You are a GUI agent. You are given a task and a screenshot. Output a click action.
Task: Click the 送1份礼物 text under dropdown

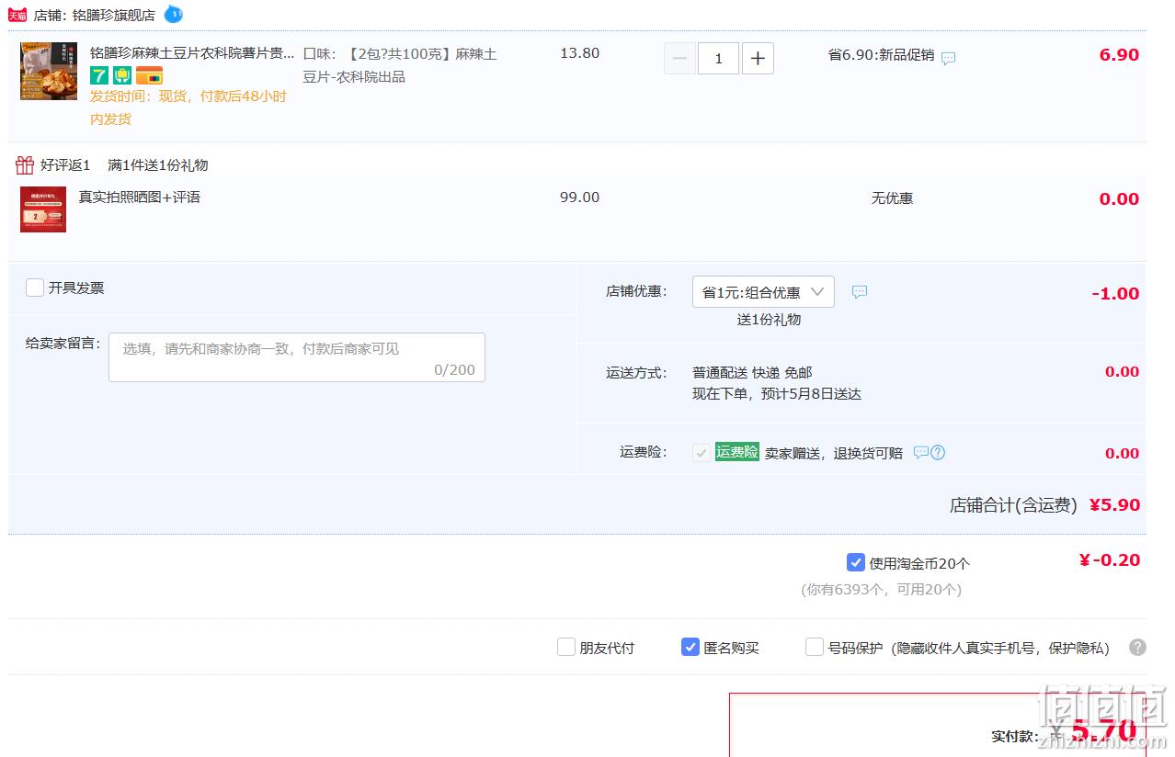coord(769,320)
